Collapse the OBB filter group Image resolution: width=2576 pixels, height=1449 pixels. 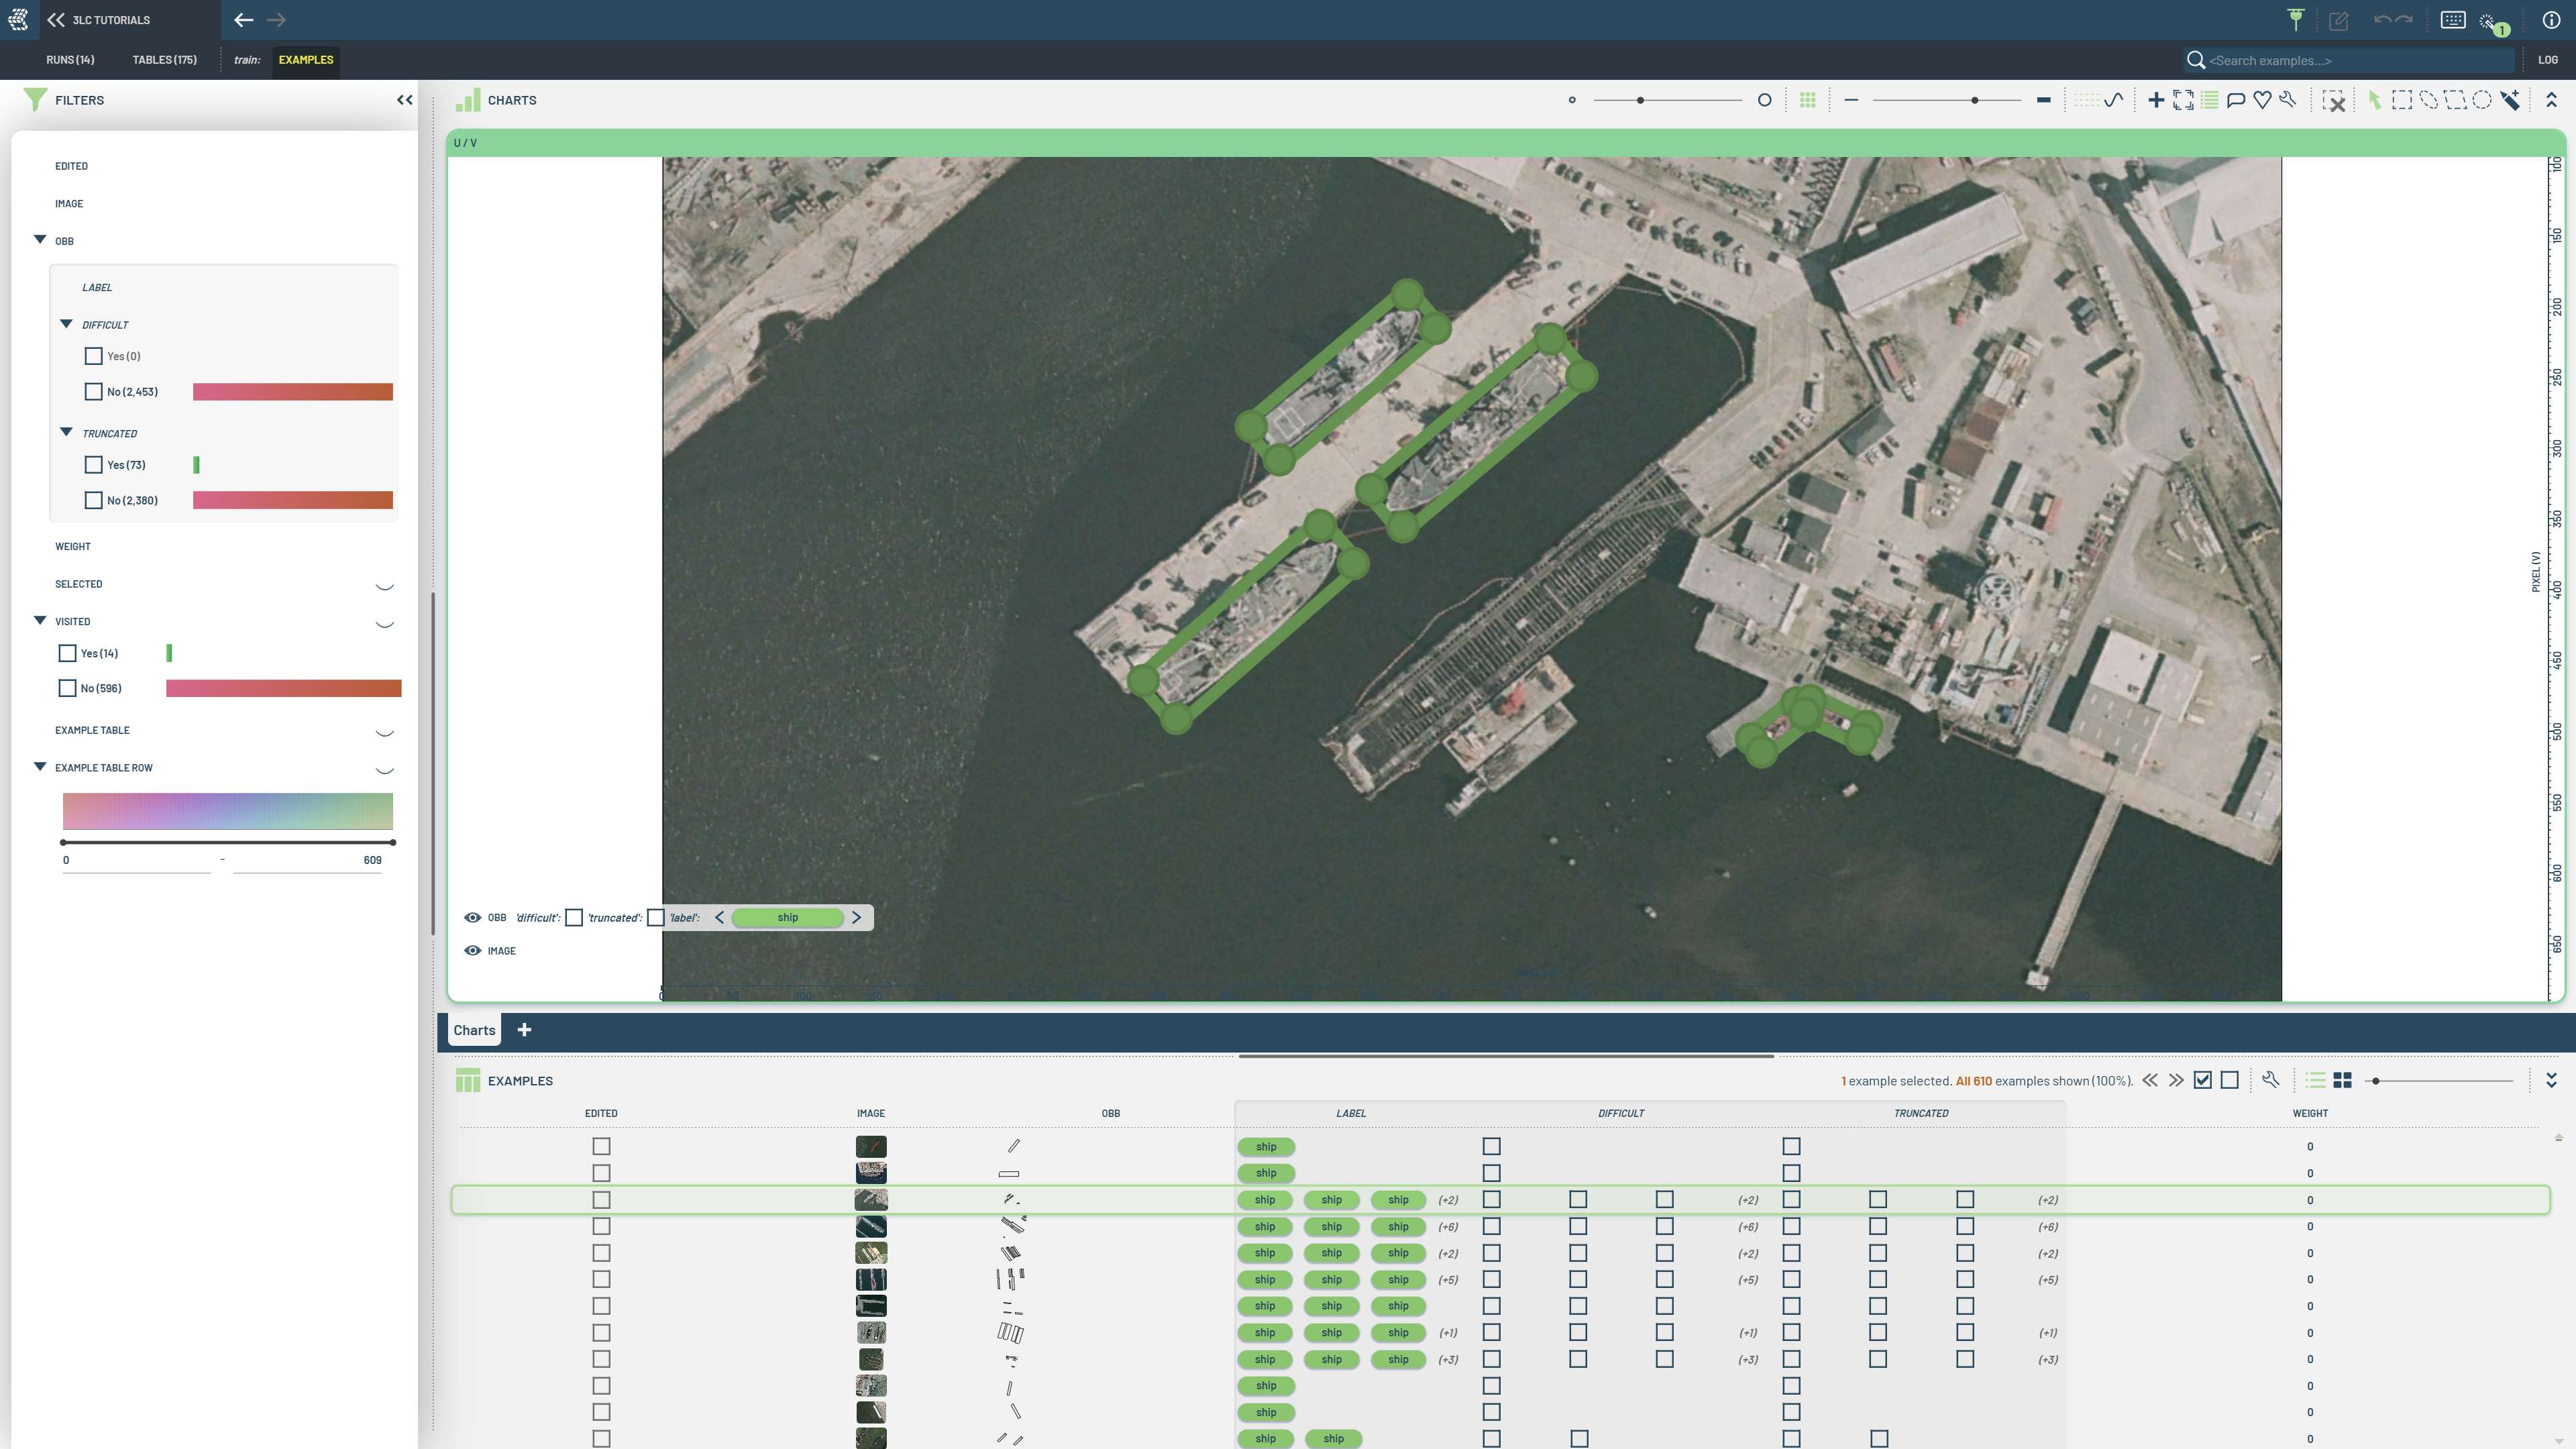(40, 240)
